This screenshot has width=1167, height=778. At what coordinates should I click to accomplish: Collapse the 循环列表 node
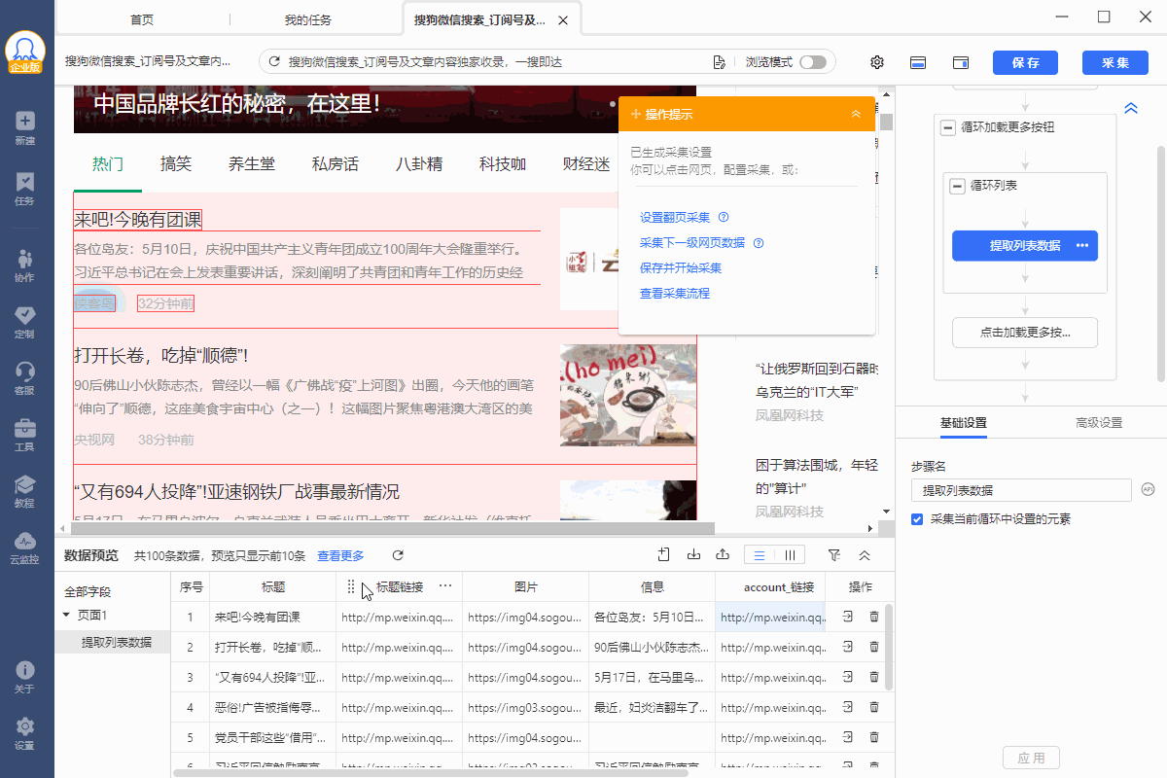pos(957,186)
